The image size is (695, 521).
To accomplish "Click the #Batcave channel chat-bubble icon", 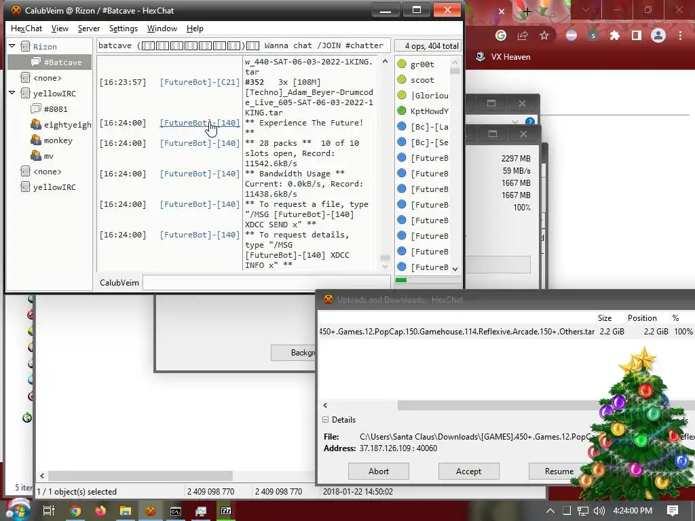I will (x=36, y=62).
